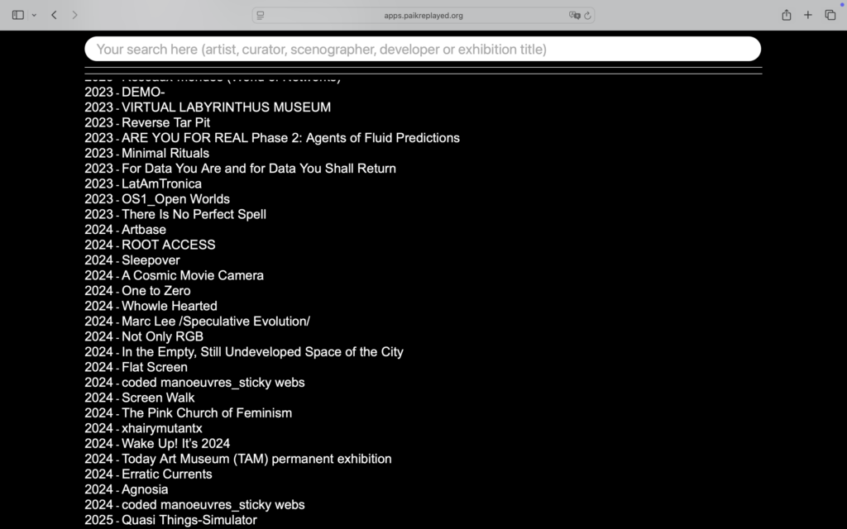The height and width of the screenshot is (529, 847).
Task: Toggle the Safari sidebar
Action: [x=18, y=15]
